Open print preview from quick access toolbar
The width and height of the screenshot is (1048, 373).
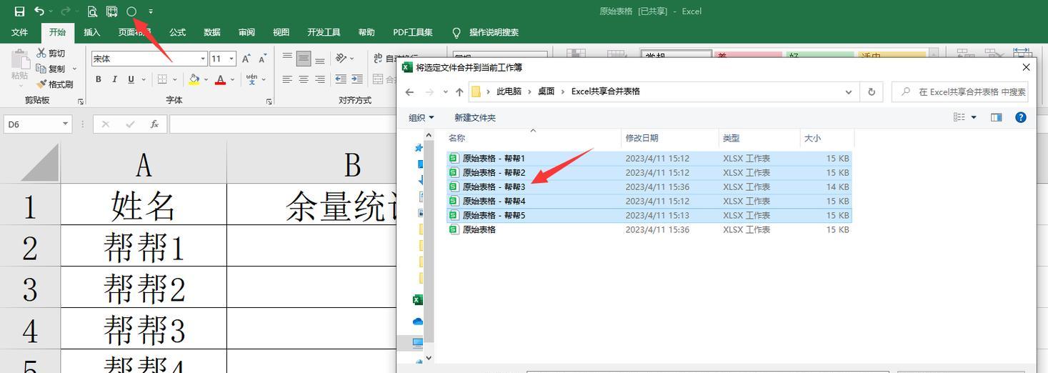pos(92,11)
